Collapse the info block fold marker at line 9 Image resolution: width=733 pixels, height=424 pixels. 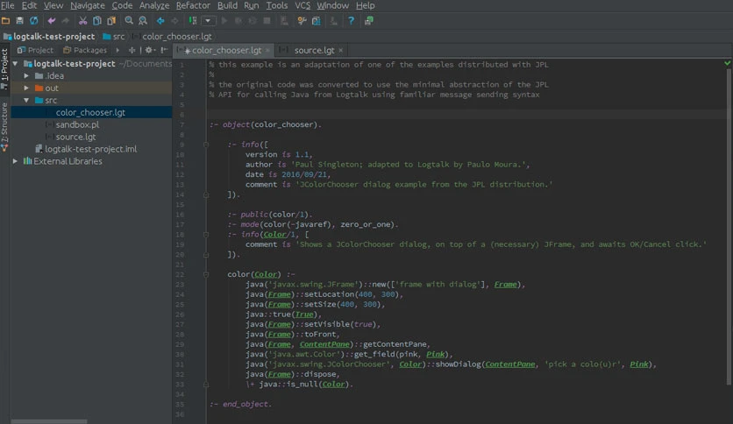click(206, 145)
